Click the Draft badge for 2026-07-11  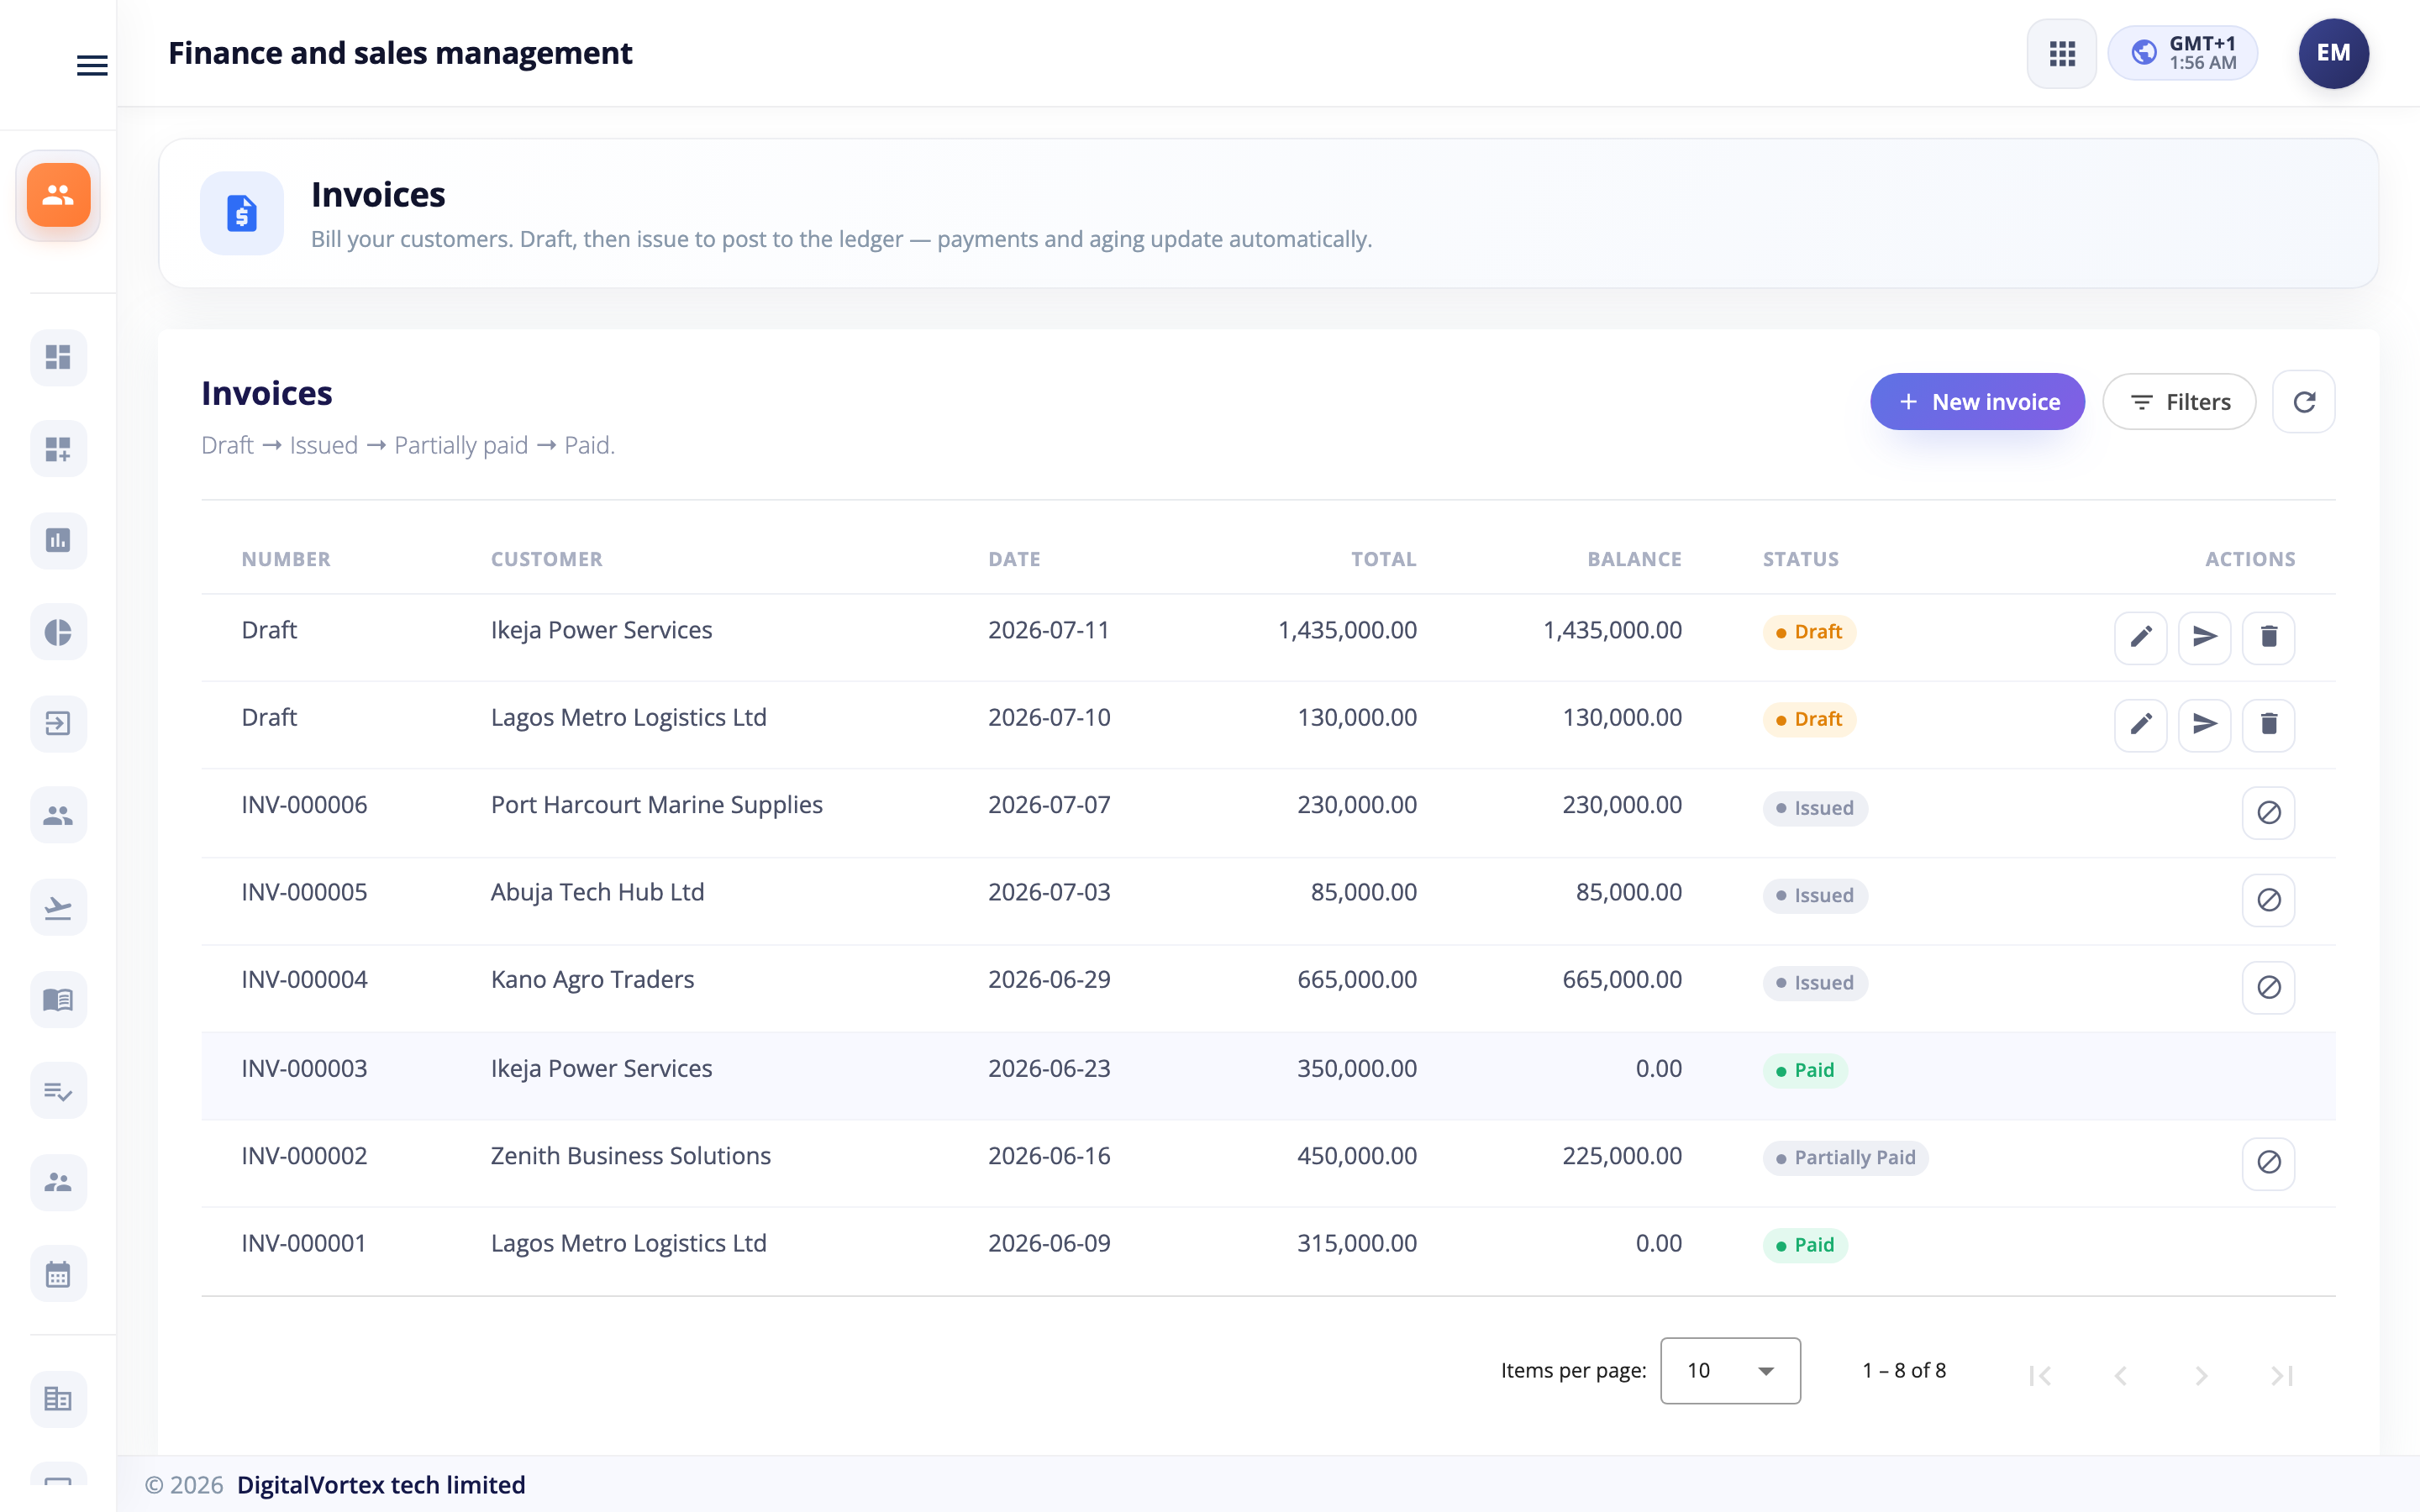[x=1809, y=632]
